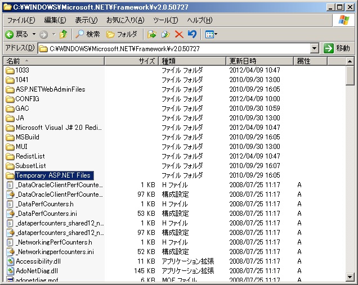
Task: Open the ファイル(F) menu
Action: 21,20
